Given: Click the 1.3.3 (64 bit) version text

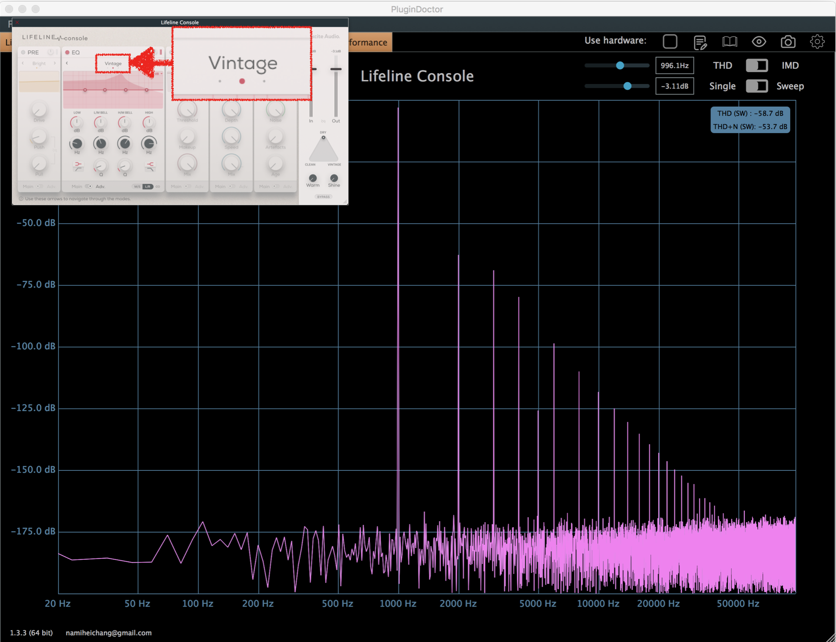Looking at the screenshot, I should [x=31, y=632].
